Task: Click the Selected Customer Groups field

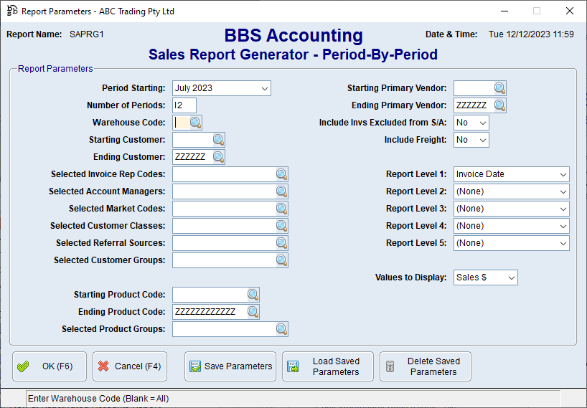Action: 225,260
